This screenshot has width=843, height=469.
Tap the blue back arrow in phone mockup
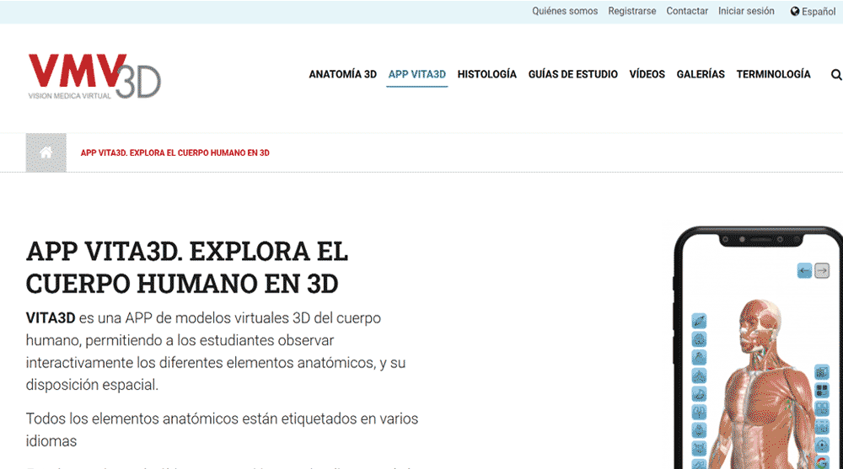(x=804, y=271)
